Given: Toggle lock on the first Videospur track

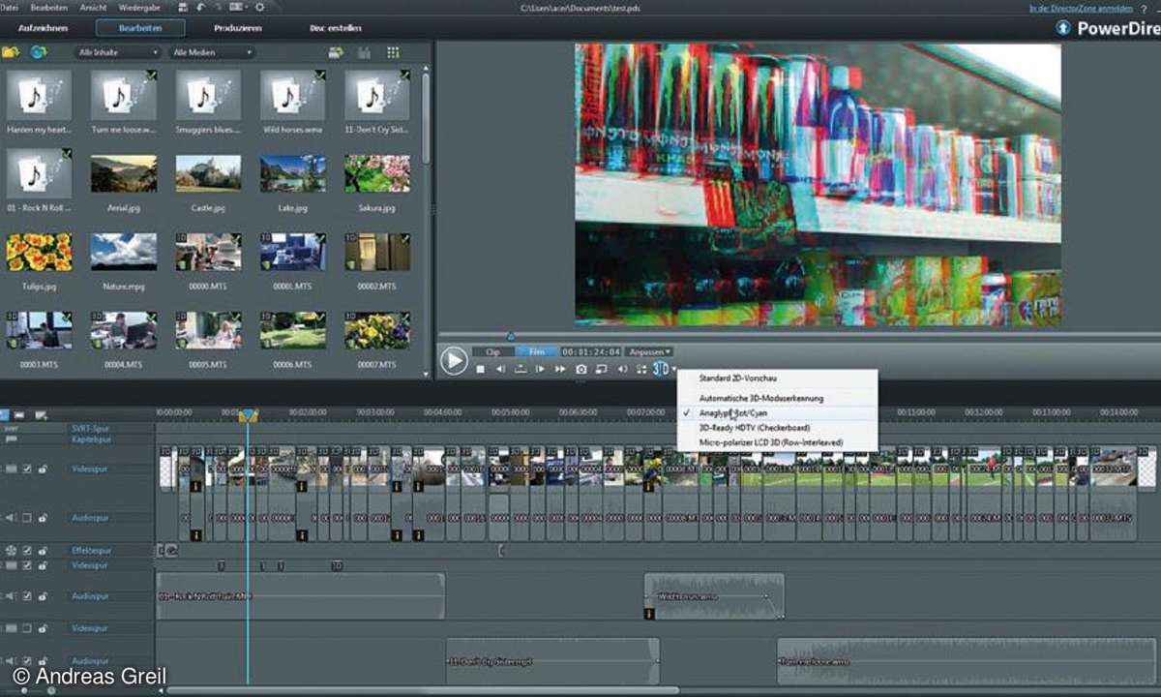Looking at the screenshot, I should click(x=43, y=469).
